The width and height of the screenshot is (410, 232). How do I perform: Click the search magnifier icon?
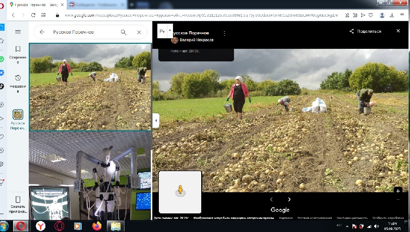(x=124, y=32)
